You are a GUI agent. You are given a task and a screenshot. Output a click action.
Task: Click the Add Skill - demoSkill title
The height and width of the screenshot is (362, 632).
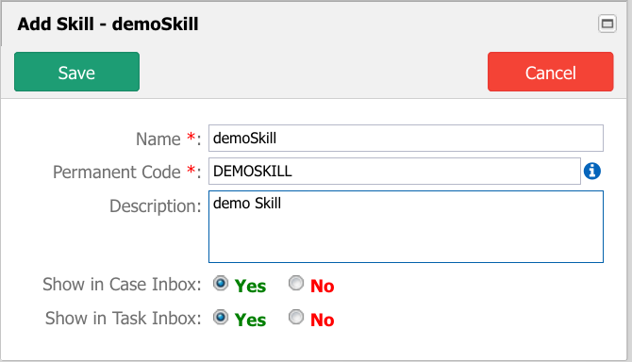108,25
